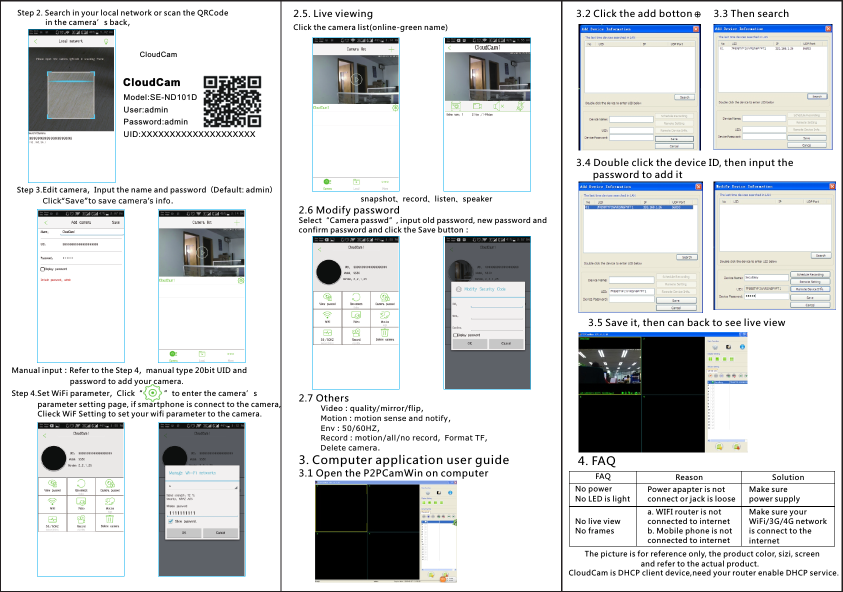This screenshot has width=843, height=592.
Task: Tap the gear icon beside CloudCam1 in Step 3
Action: pos(241,280)
